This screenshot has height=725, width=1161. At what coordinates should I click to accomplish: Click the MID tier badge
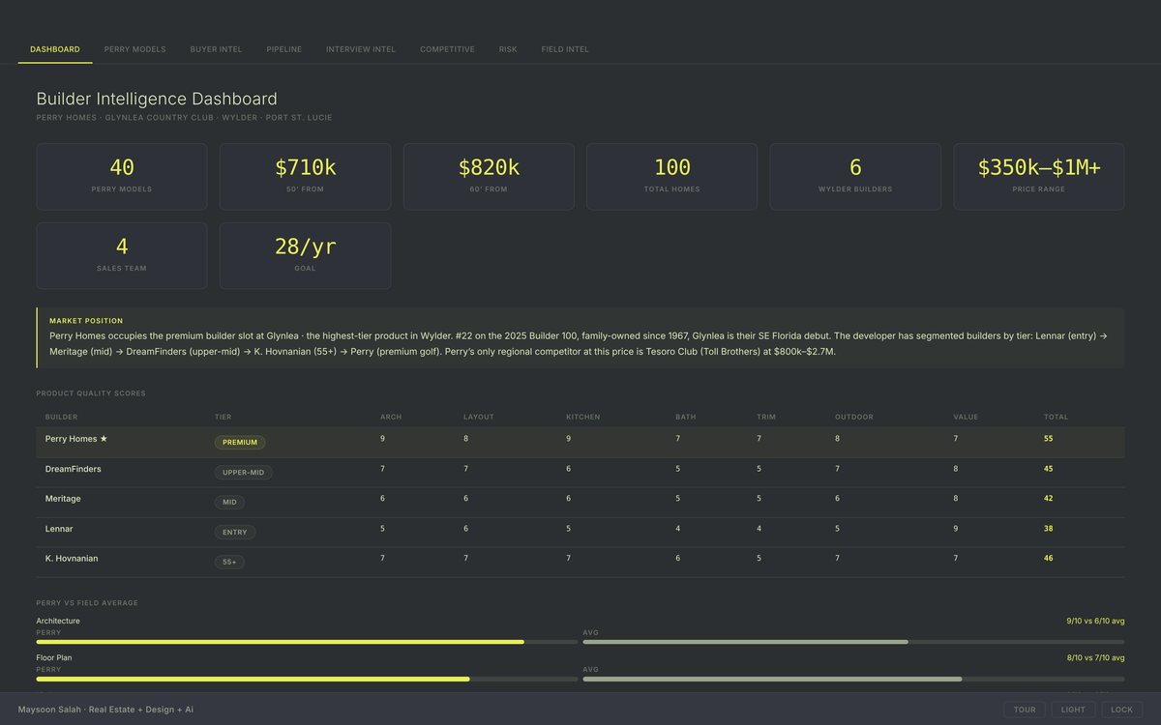point(229,503)
